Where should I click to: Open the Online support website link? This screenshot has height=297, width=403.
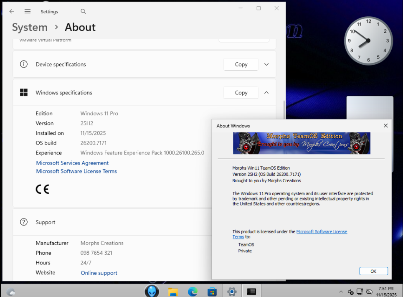pos(99,273)
